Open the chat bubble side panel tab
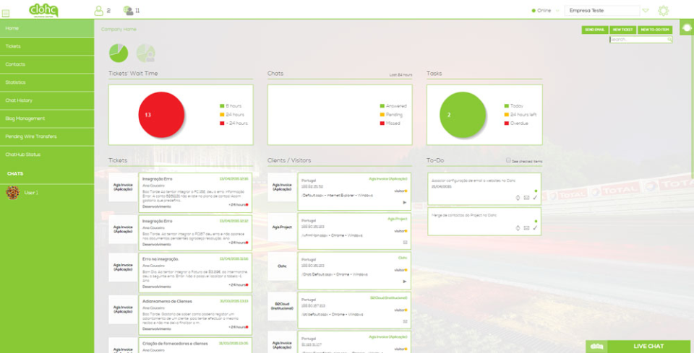Viewport: 694px width, 353px height. point(687,28)
